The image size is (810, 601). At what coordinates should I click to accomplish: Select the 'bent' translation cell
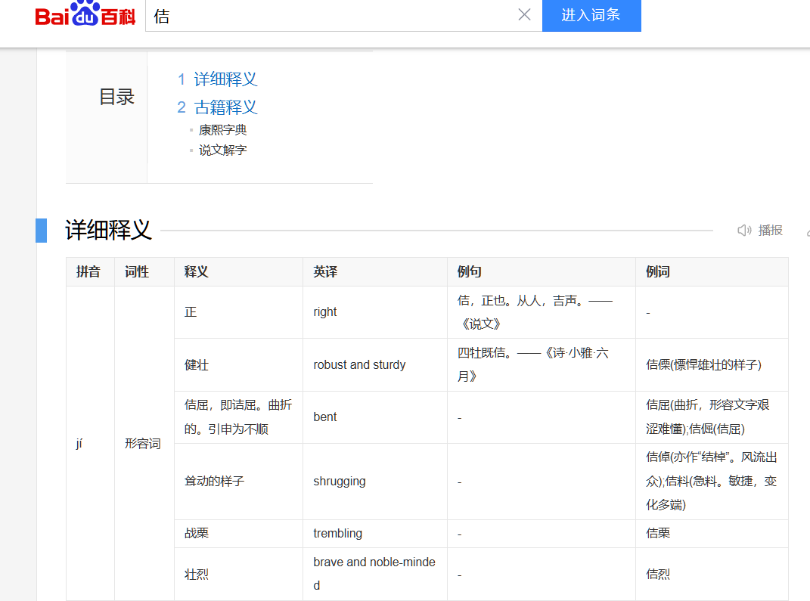(375, 417)
